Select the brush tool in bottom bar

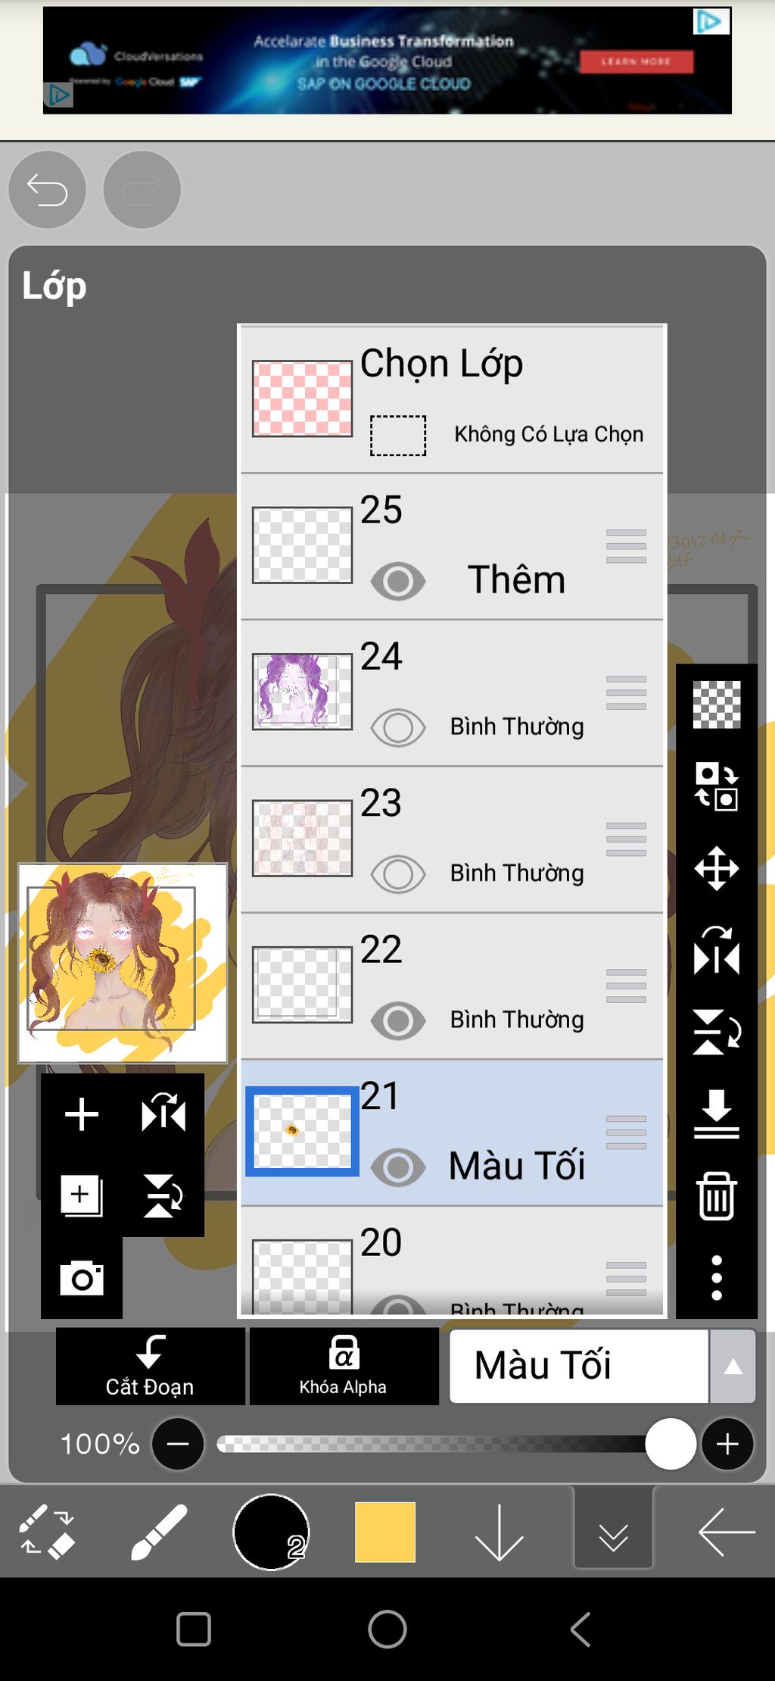[x=158, y=1532]
